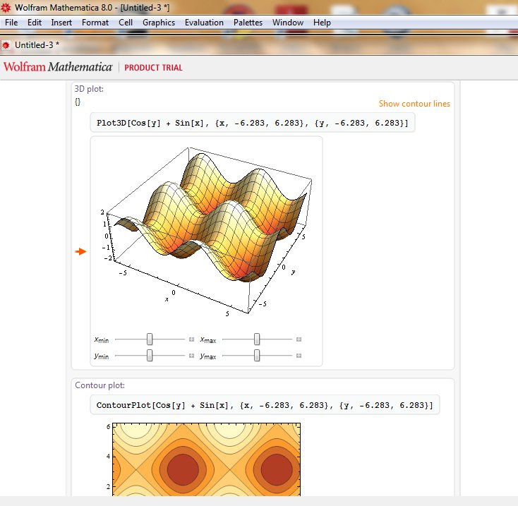This screenshot has height=506, width=518.
Task: Click the notebook icon next to Untitled-3
Action: 6,45
